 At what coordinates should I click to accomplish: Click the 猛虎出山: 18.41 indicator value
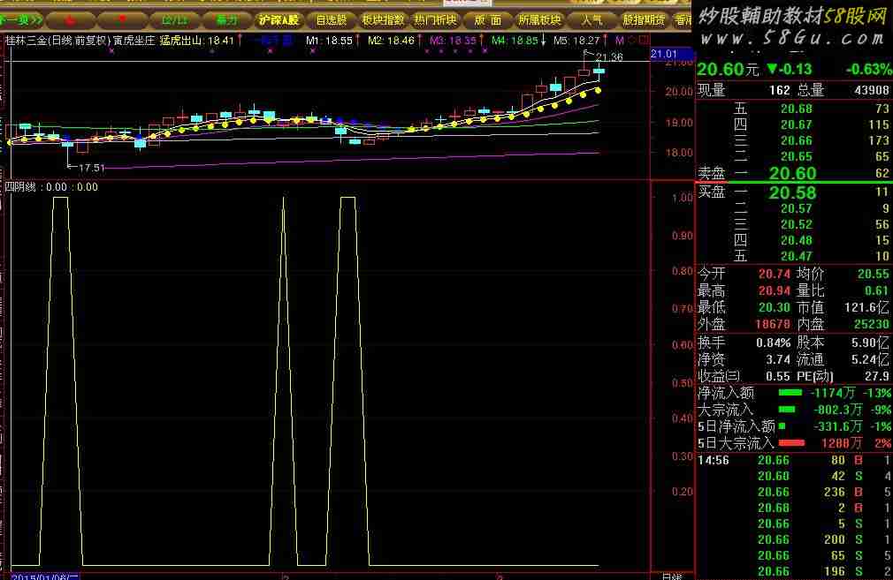[x=197, y=41]
